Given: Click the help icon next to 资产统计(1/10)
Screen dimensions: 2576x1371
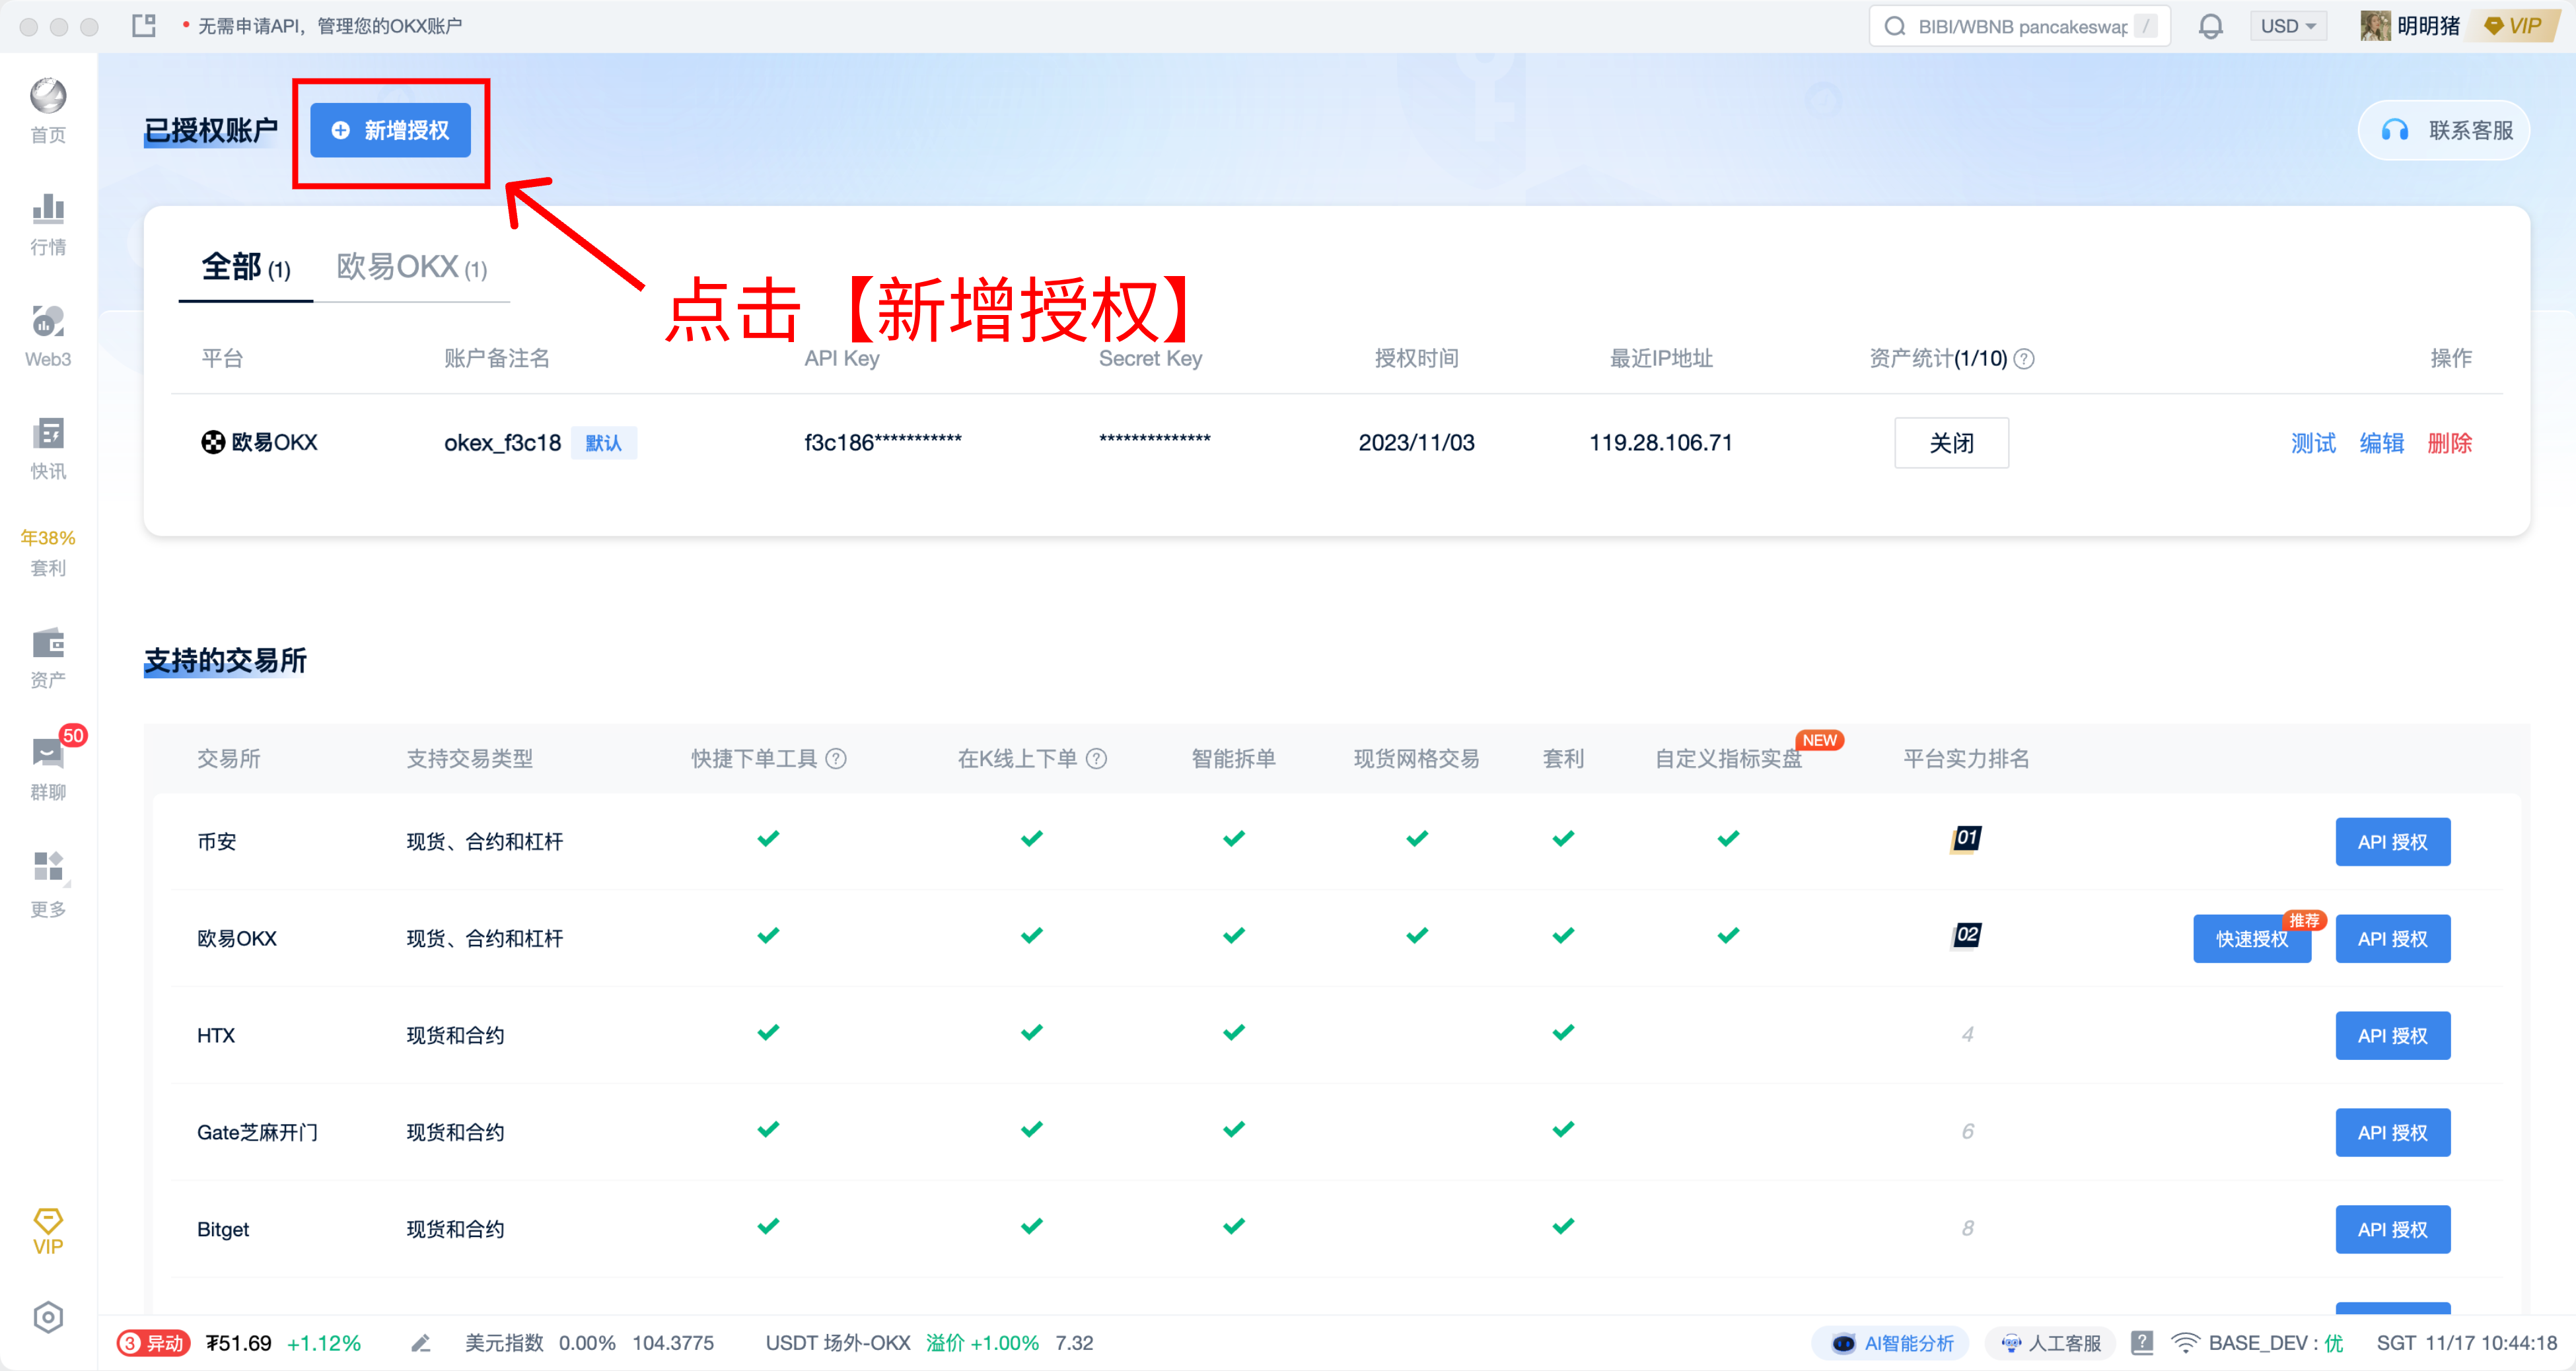Looking at the screenshot, I should 2024,358.
